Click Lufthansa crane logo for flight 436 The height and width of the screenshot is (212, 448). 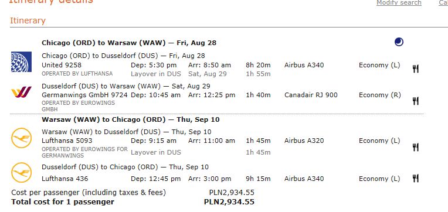[22, 172]
